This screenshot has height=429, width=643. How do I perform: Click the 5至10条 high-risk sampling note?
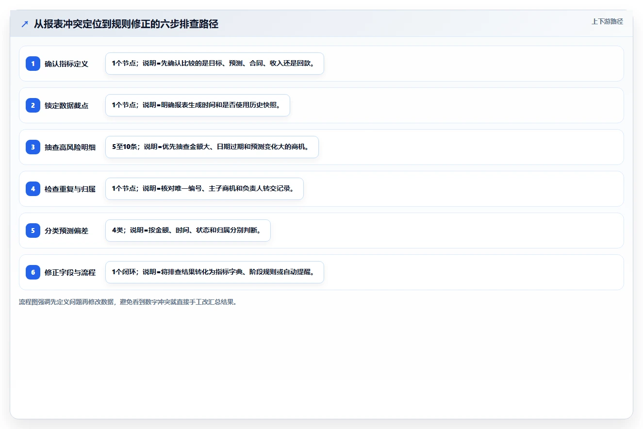212,147
